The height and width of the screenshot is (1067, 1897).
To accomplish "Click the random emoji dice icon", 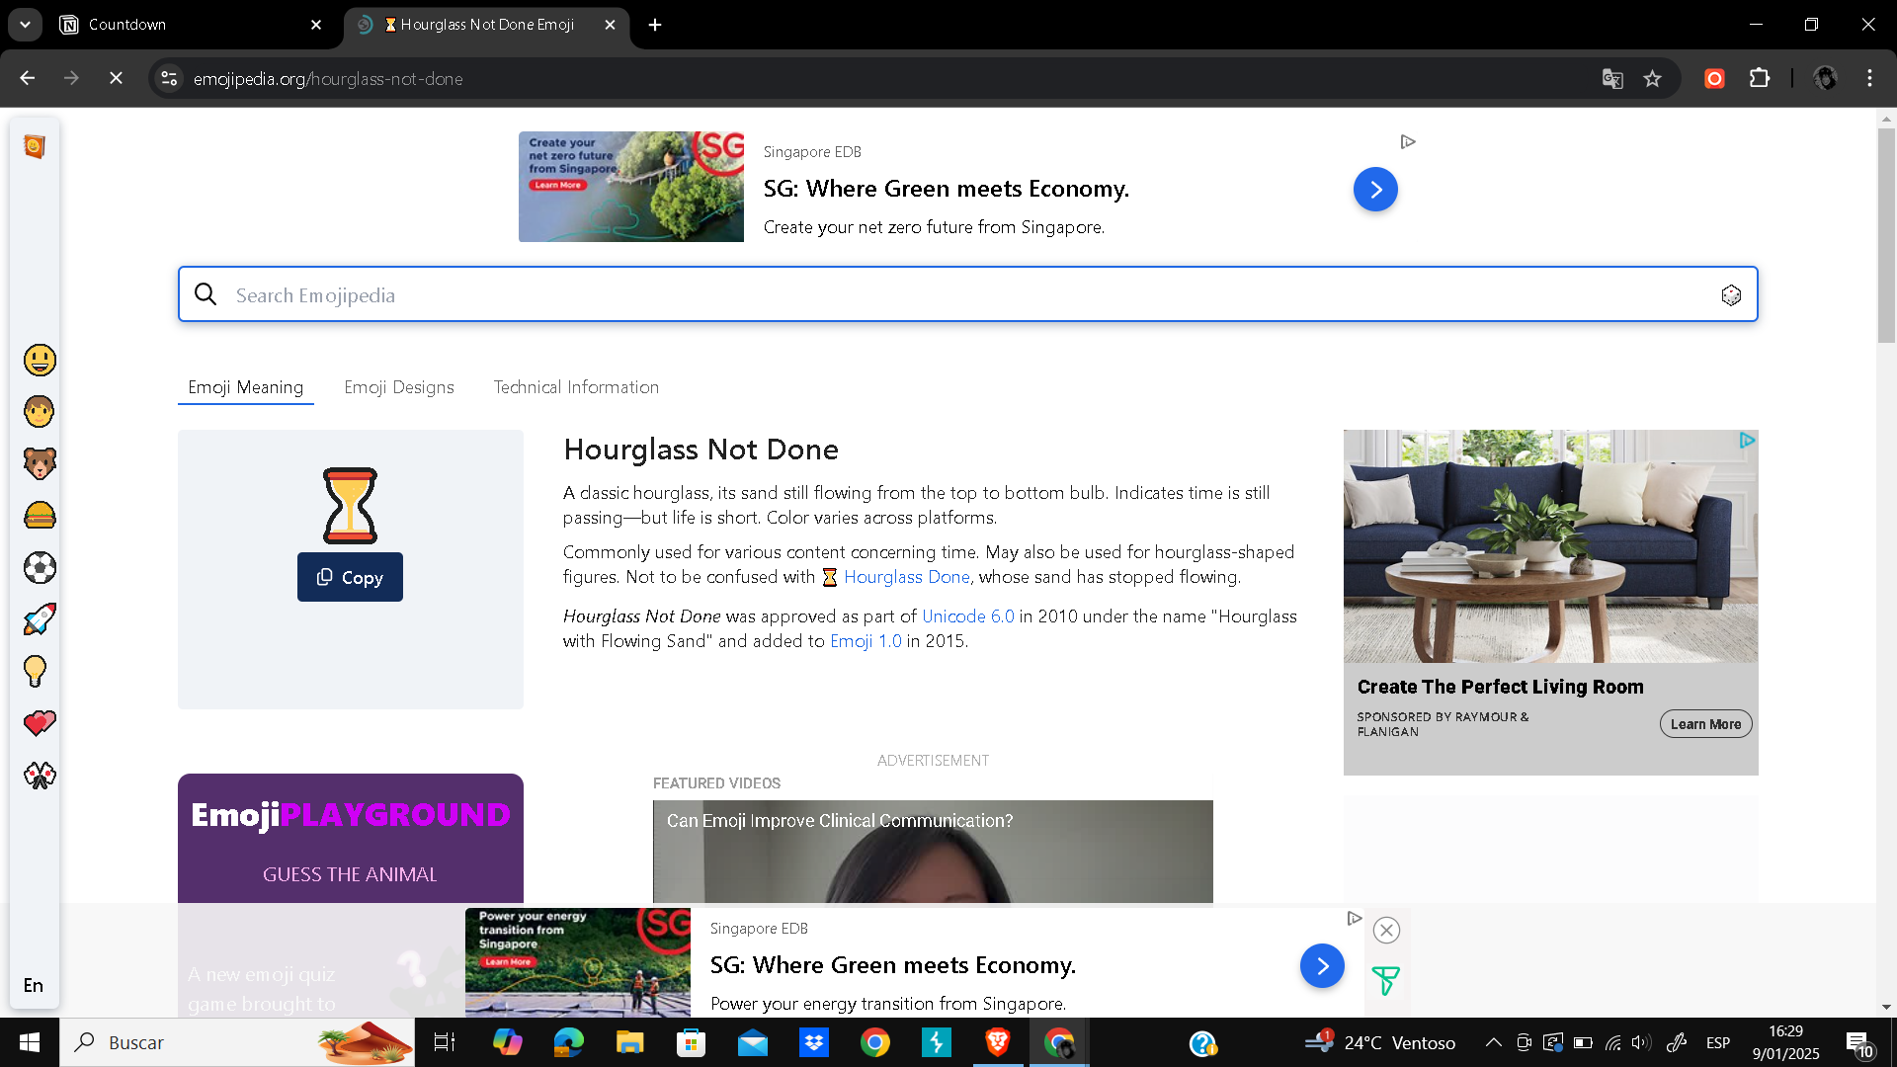I will coord(1731,294).
